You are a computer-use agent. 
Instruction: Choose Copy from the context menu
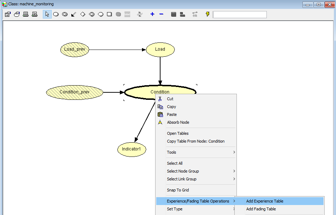coord(196,107)
